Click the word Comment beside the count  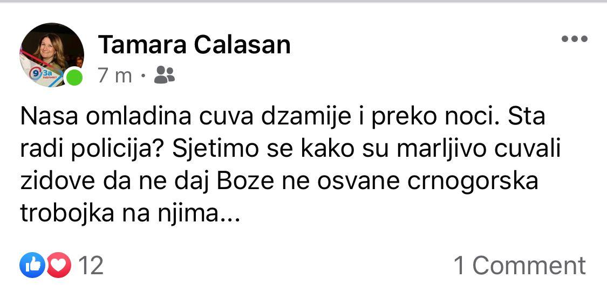(529, 266)
